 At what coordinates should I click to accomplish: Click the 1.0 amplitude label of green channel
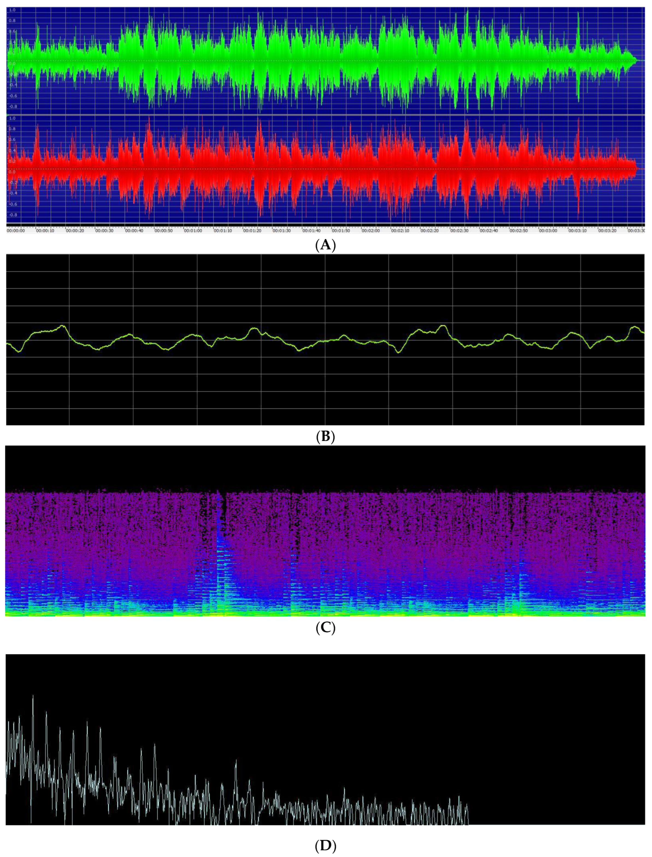[x=12, y=10]
